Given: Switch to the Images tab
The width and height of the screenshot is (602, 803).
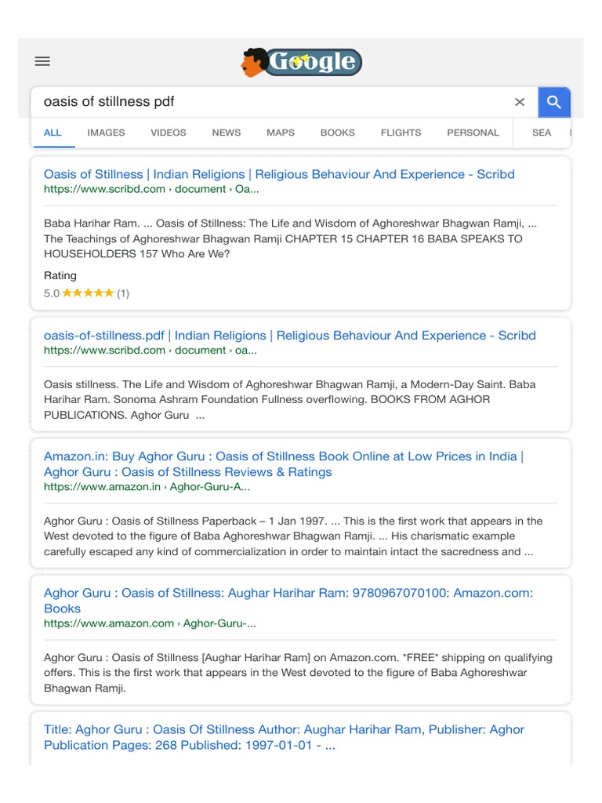Looking at the screenshot, I should [x=106, y=133].
